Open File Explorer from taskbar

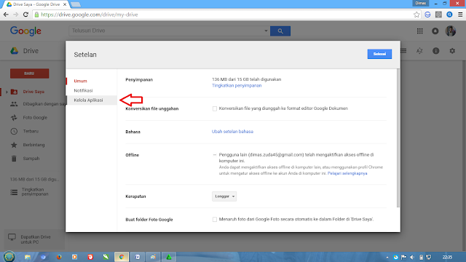[x=28, y=257]
